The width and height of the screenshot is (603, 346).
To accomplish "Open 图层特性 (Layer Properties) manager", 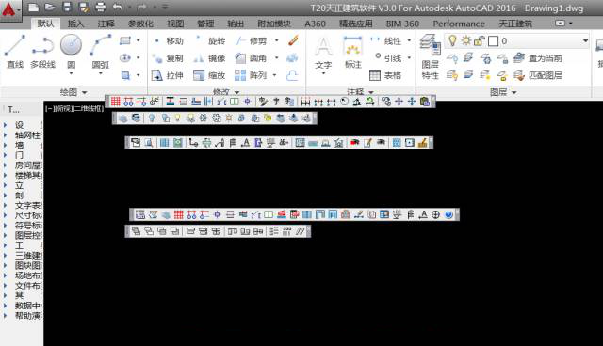I will point(430,56).
